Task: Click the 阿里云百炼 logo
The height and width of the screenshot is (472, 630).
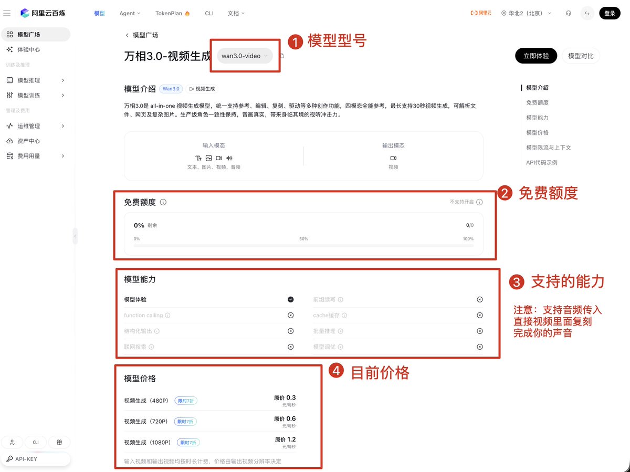Action: click(x=44, y=13)
